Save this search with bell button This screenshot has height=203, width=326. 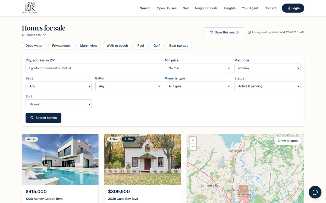coord(224,32)
